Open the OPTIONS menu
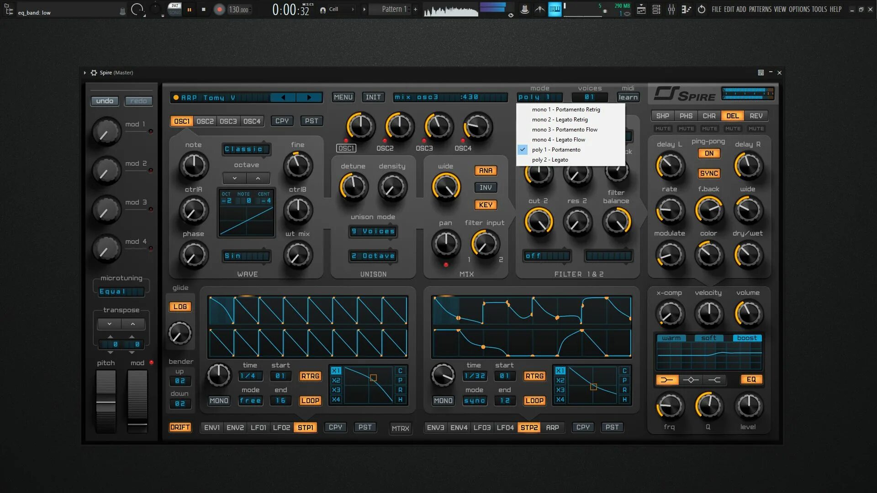This screenshot has width=877, height=493. (x=799, y=9)
